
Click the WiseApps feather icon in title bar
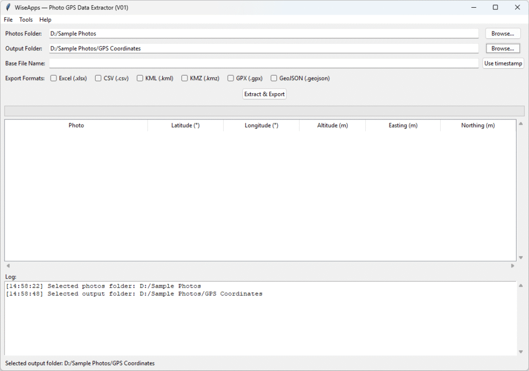click(8, 7)
